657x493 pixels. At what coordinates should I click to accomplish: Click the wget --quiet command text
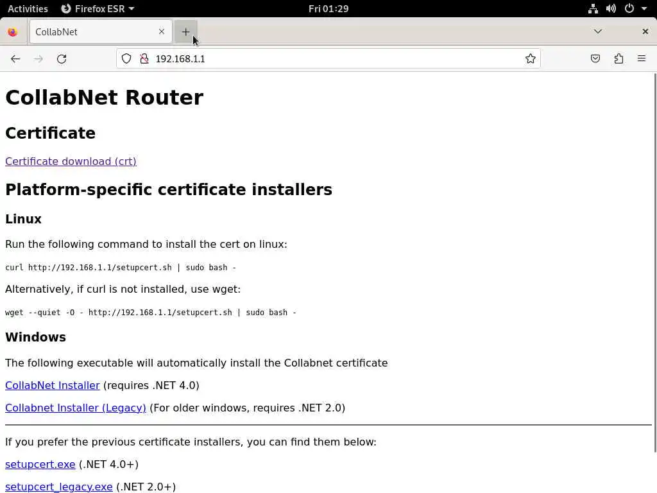[x=150, y=313]
